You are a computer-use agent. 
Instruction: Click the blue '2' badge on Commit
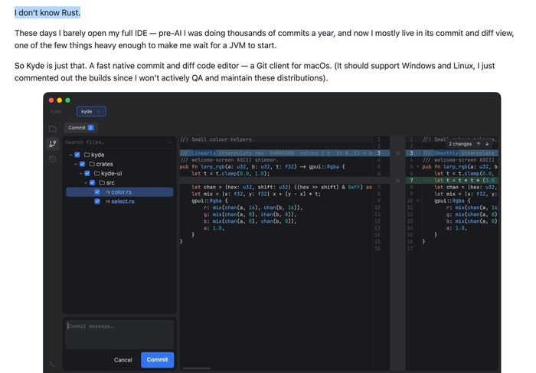click(90, 128)
